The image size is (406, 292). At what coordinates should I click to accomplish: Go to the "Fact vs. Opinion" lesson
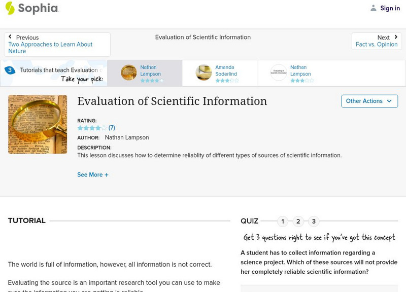(x=378, y=45)
